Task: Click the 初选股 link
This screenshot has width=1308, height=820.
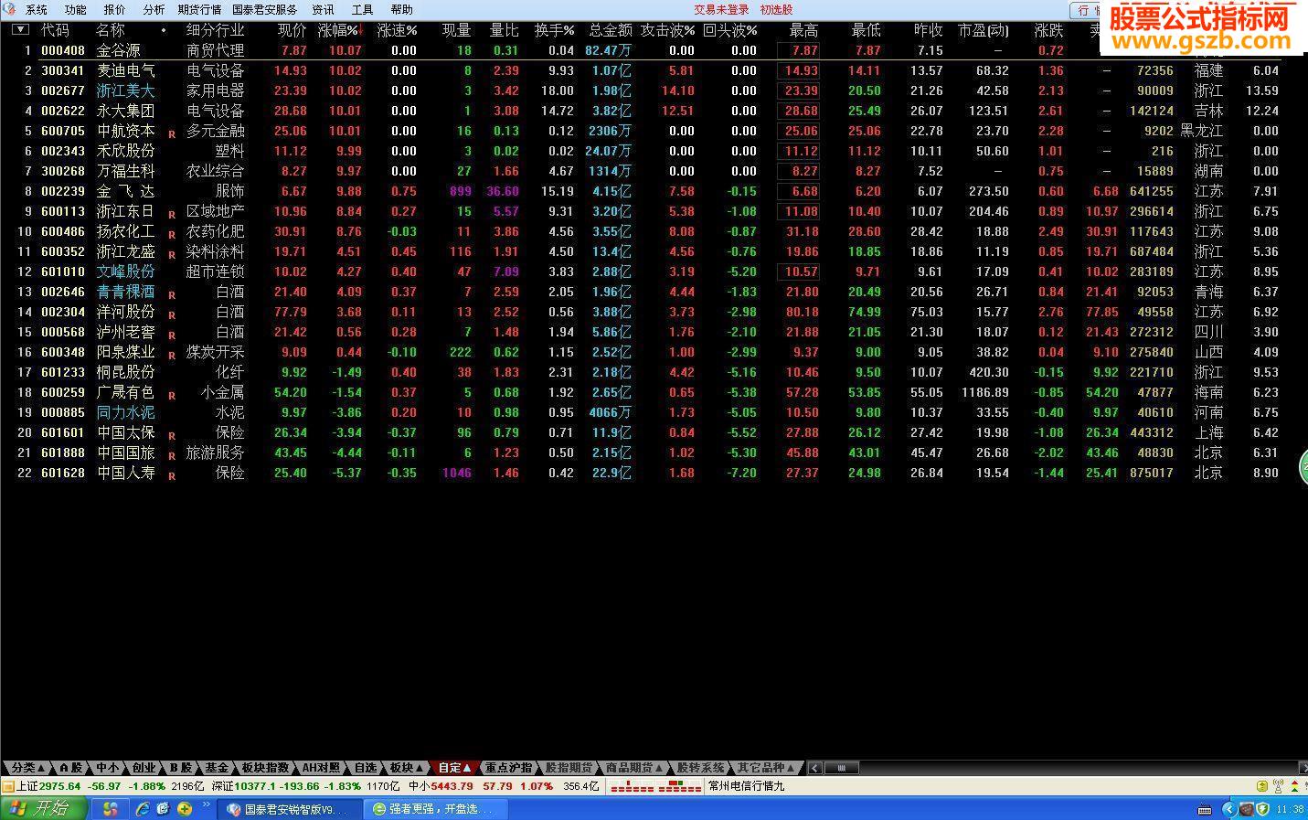Action: pos(776,10)
